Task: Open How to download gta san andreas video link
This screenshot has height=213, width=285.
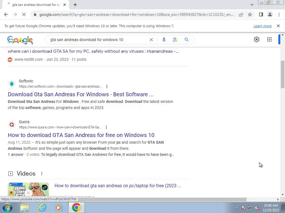Action: tap(118, 186)
